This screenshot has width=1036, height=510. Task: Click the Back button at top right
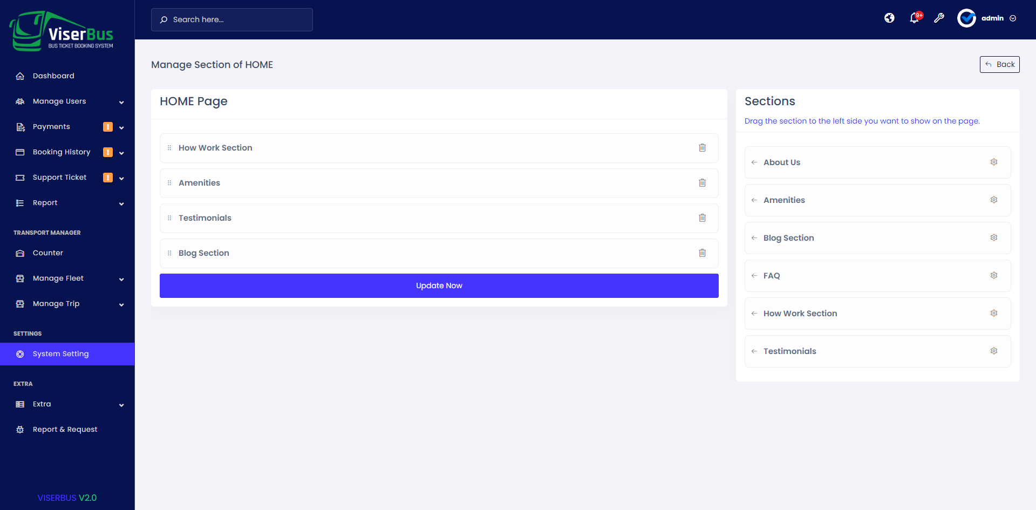999,64
